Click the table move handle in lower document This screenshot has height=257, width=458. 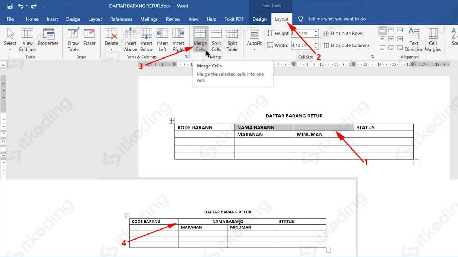(x=126, y=216)
